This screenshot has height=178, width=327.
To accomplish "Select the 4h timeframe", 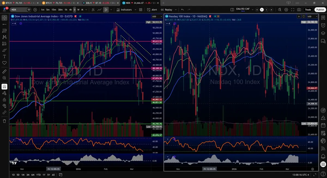I will pyautogui.click(x=70, y=9).
